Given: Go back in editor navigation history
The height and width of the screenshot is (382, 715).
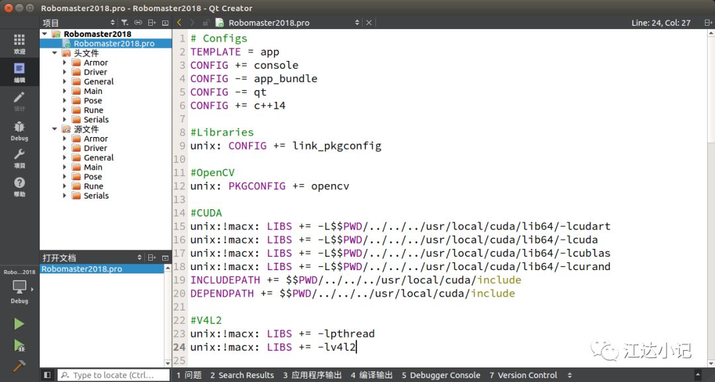Looking at the screenshot, I should (179, 23).
